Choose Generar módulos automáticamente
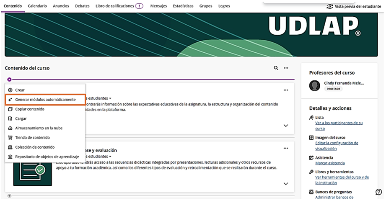 pyautogui.click(x=45, y=100)
